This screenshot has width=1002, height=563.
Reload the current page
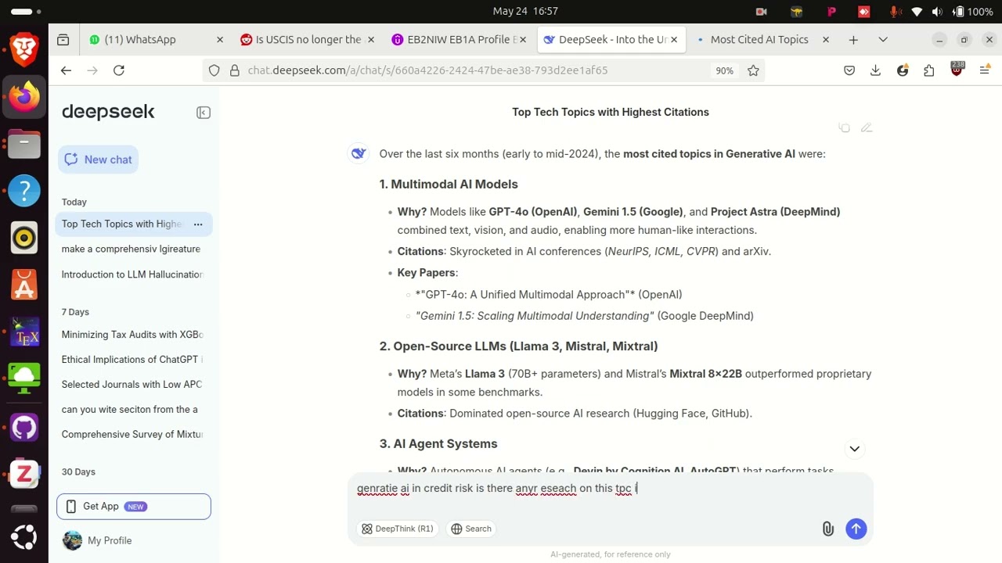(x=119, y=70)
